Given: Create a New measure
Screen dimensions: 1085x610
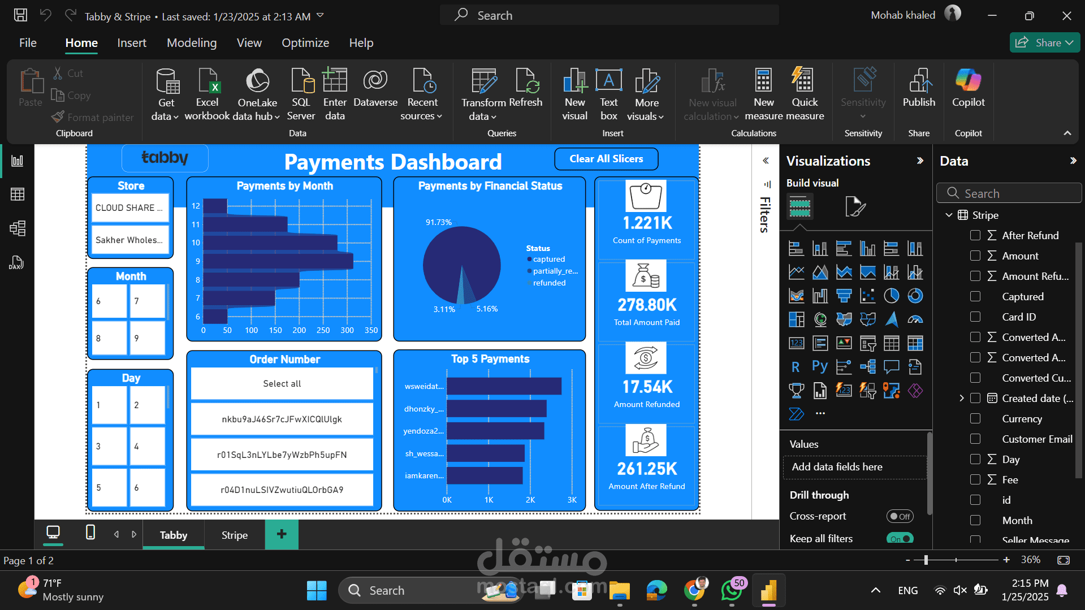Looking at the screenshot, I should [x=764, y=94].
